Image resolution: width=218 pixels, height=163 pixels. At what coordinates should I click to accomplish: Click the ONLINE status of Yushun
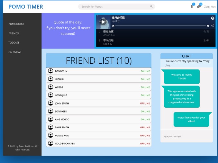[x=145, y=79]
